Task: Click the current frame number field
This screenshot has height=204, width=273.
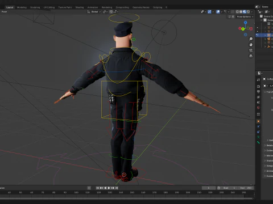Action: (x=209, y=188)
